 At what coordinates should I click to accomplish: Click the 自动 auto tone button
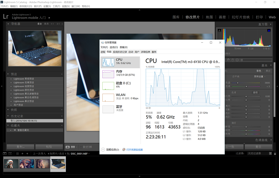255,92
